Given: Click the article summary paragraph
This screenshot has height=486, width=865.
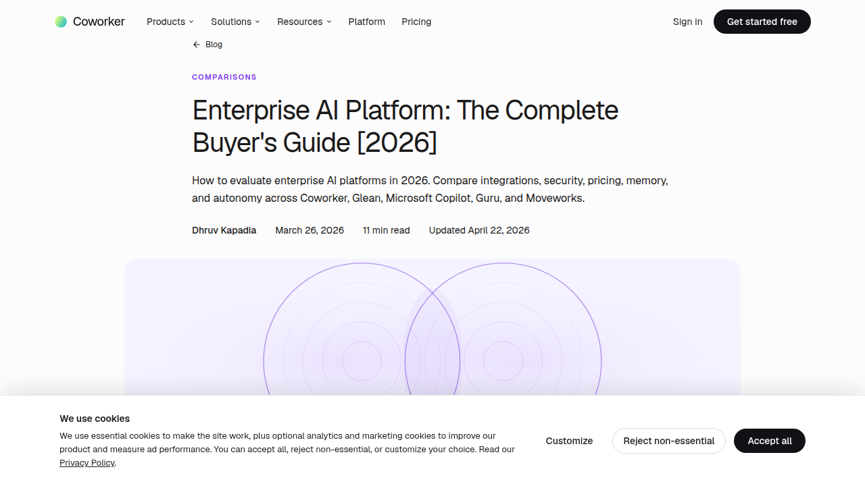Looking at the screenshot, I should (430, 190).
